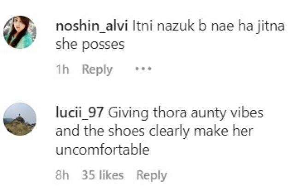295x196 pixels.
Task: Open more options for noshin_alvi's comment
Action: pyautogui.click(x=143, y=69)
